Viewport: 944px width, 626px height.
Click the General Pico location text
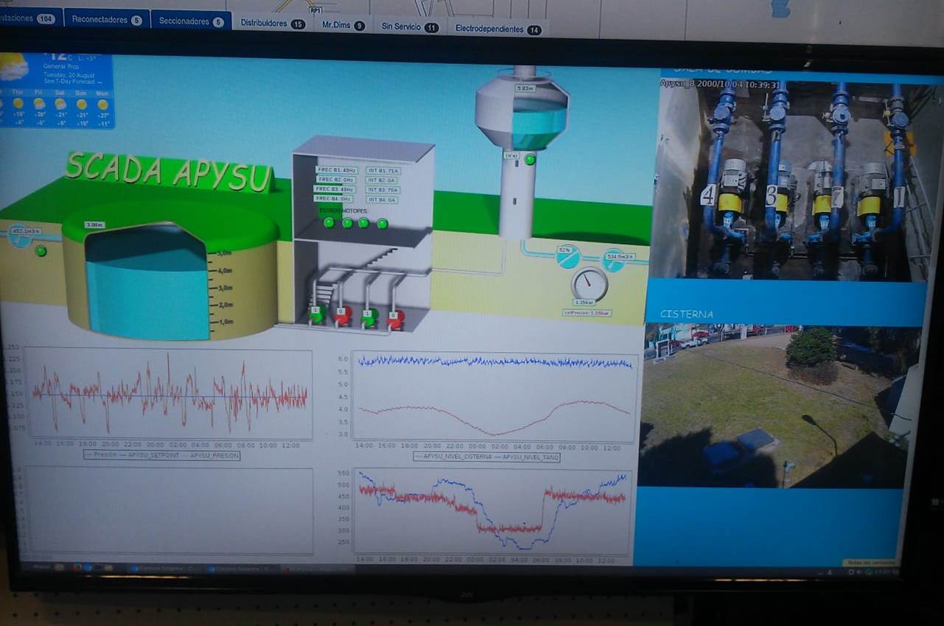[61, 67]
